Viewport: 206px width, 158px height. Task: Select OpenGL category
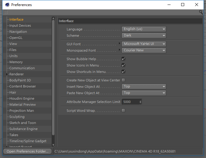(x=16, y=38)
